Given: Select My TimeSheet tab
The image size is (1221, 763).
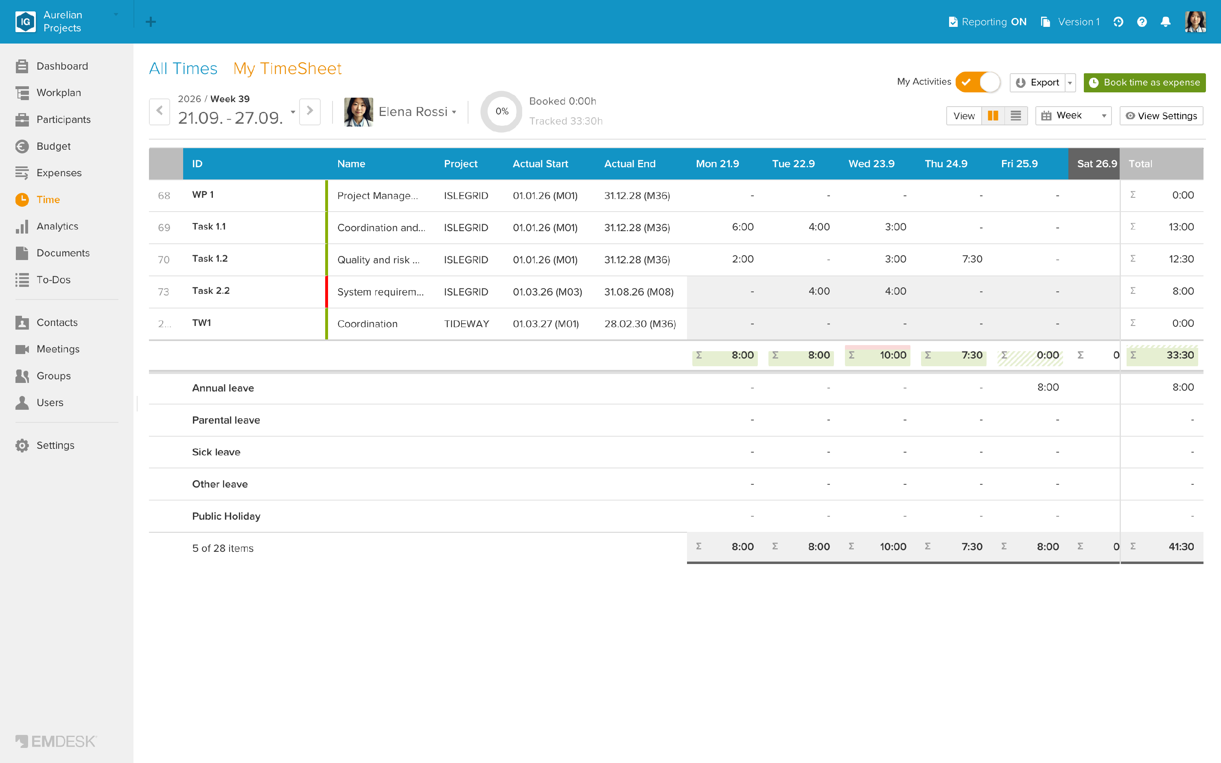Looking at the screenshot, I should tap(287, 69).
